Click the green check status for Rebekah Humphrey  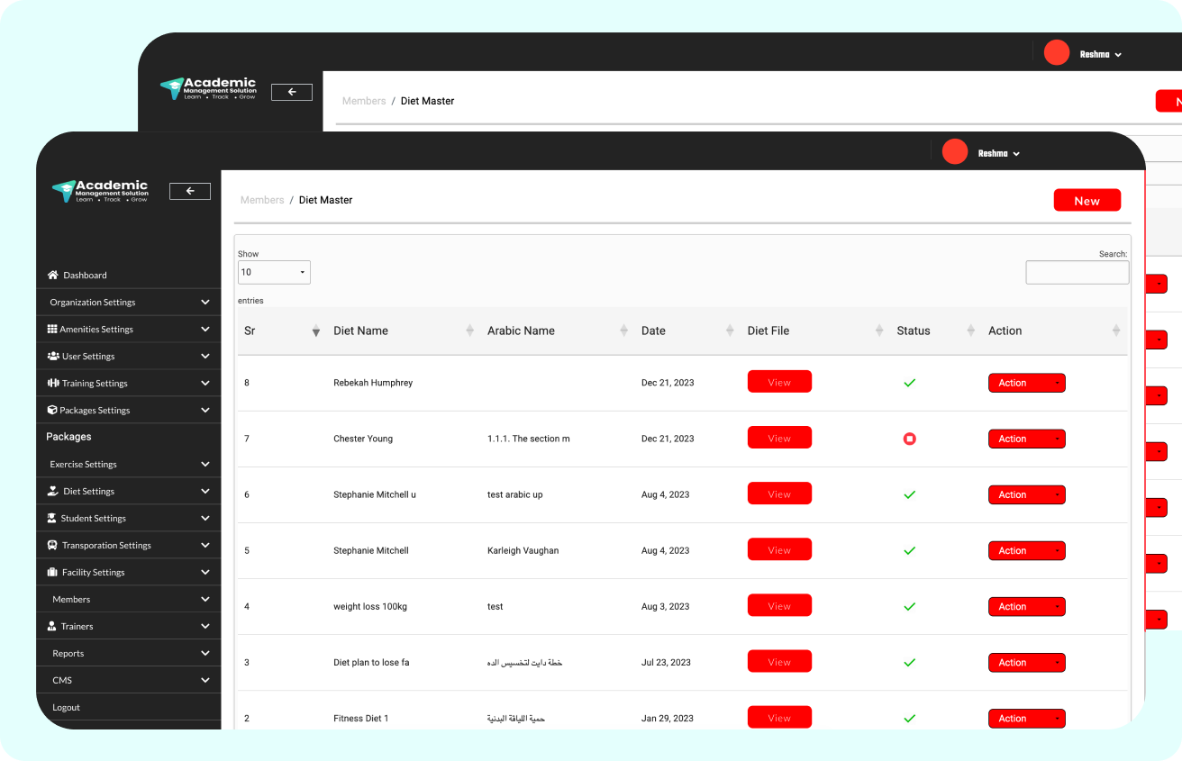[909, 383]
